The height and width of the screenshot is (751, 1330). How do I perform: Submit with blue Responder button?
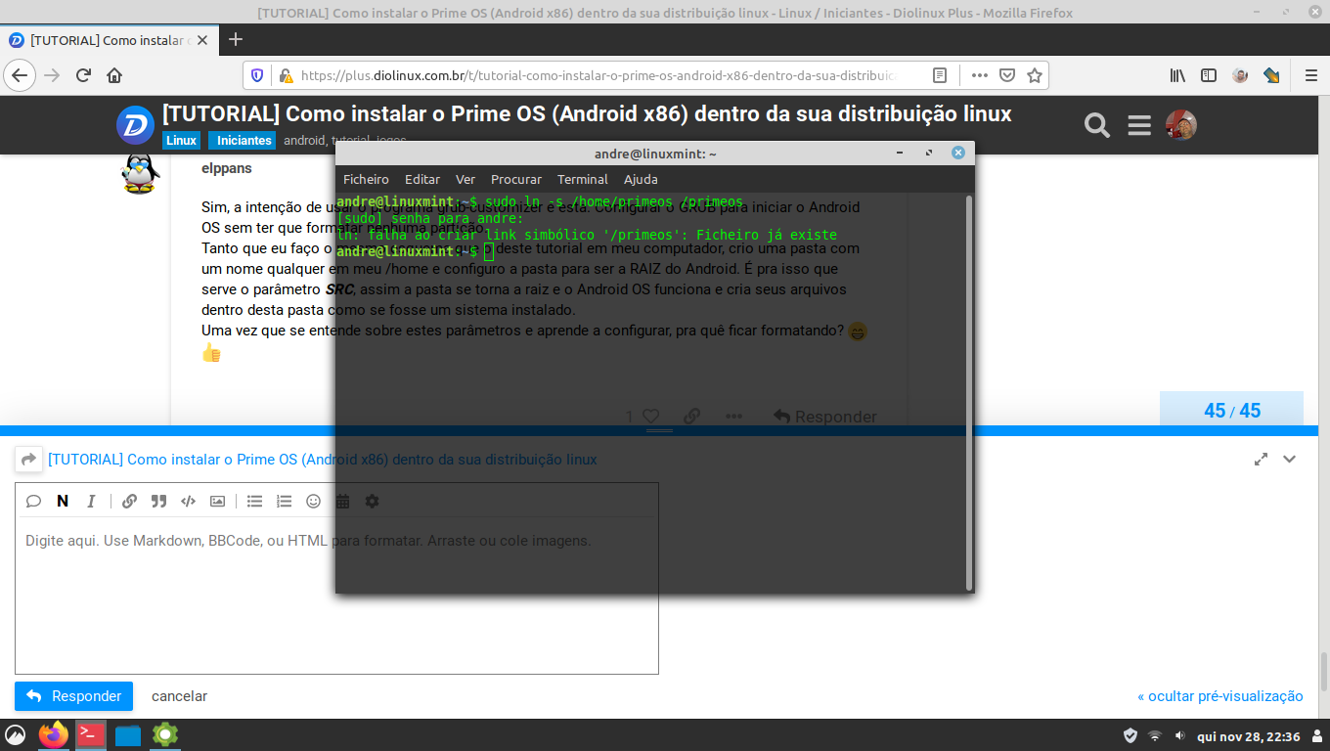click(73, 696)
